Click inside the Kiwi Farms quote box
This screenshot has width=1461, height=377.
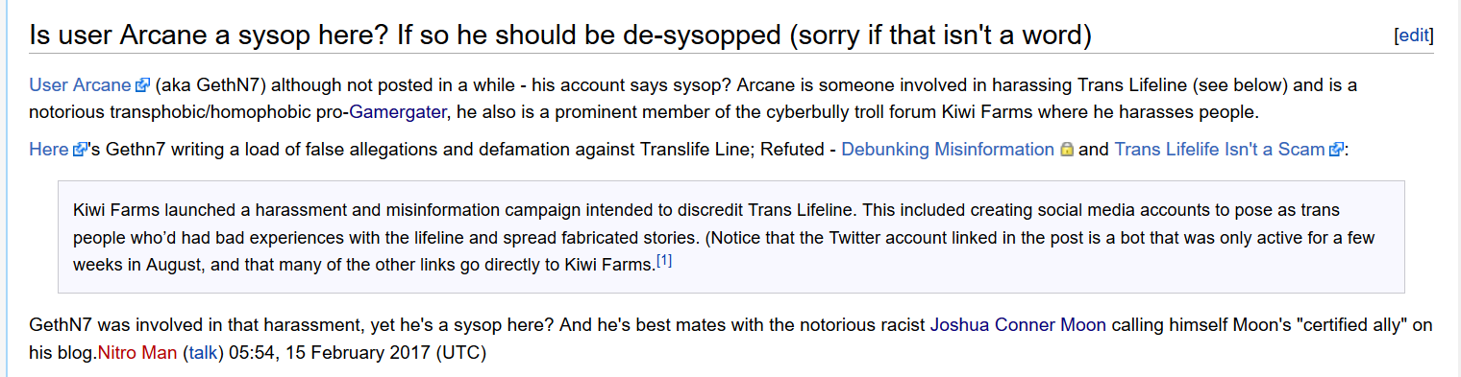click(x=730, y=236)
